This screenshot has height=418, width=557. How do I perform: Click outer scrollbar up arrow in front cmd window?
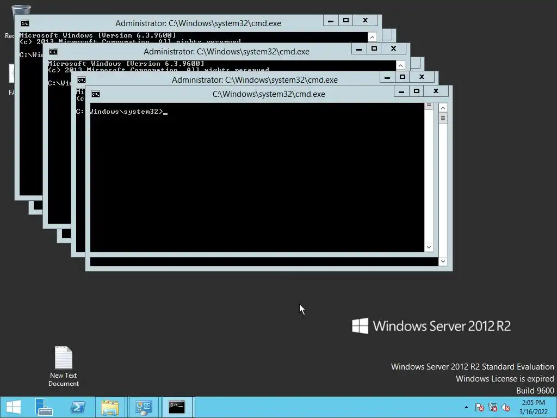coord(443,108)
